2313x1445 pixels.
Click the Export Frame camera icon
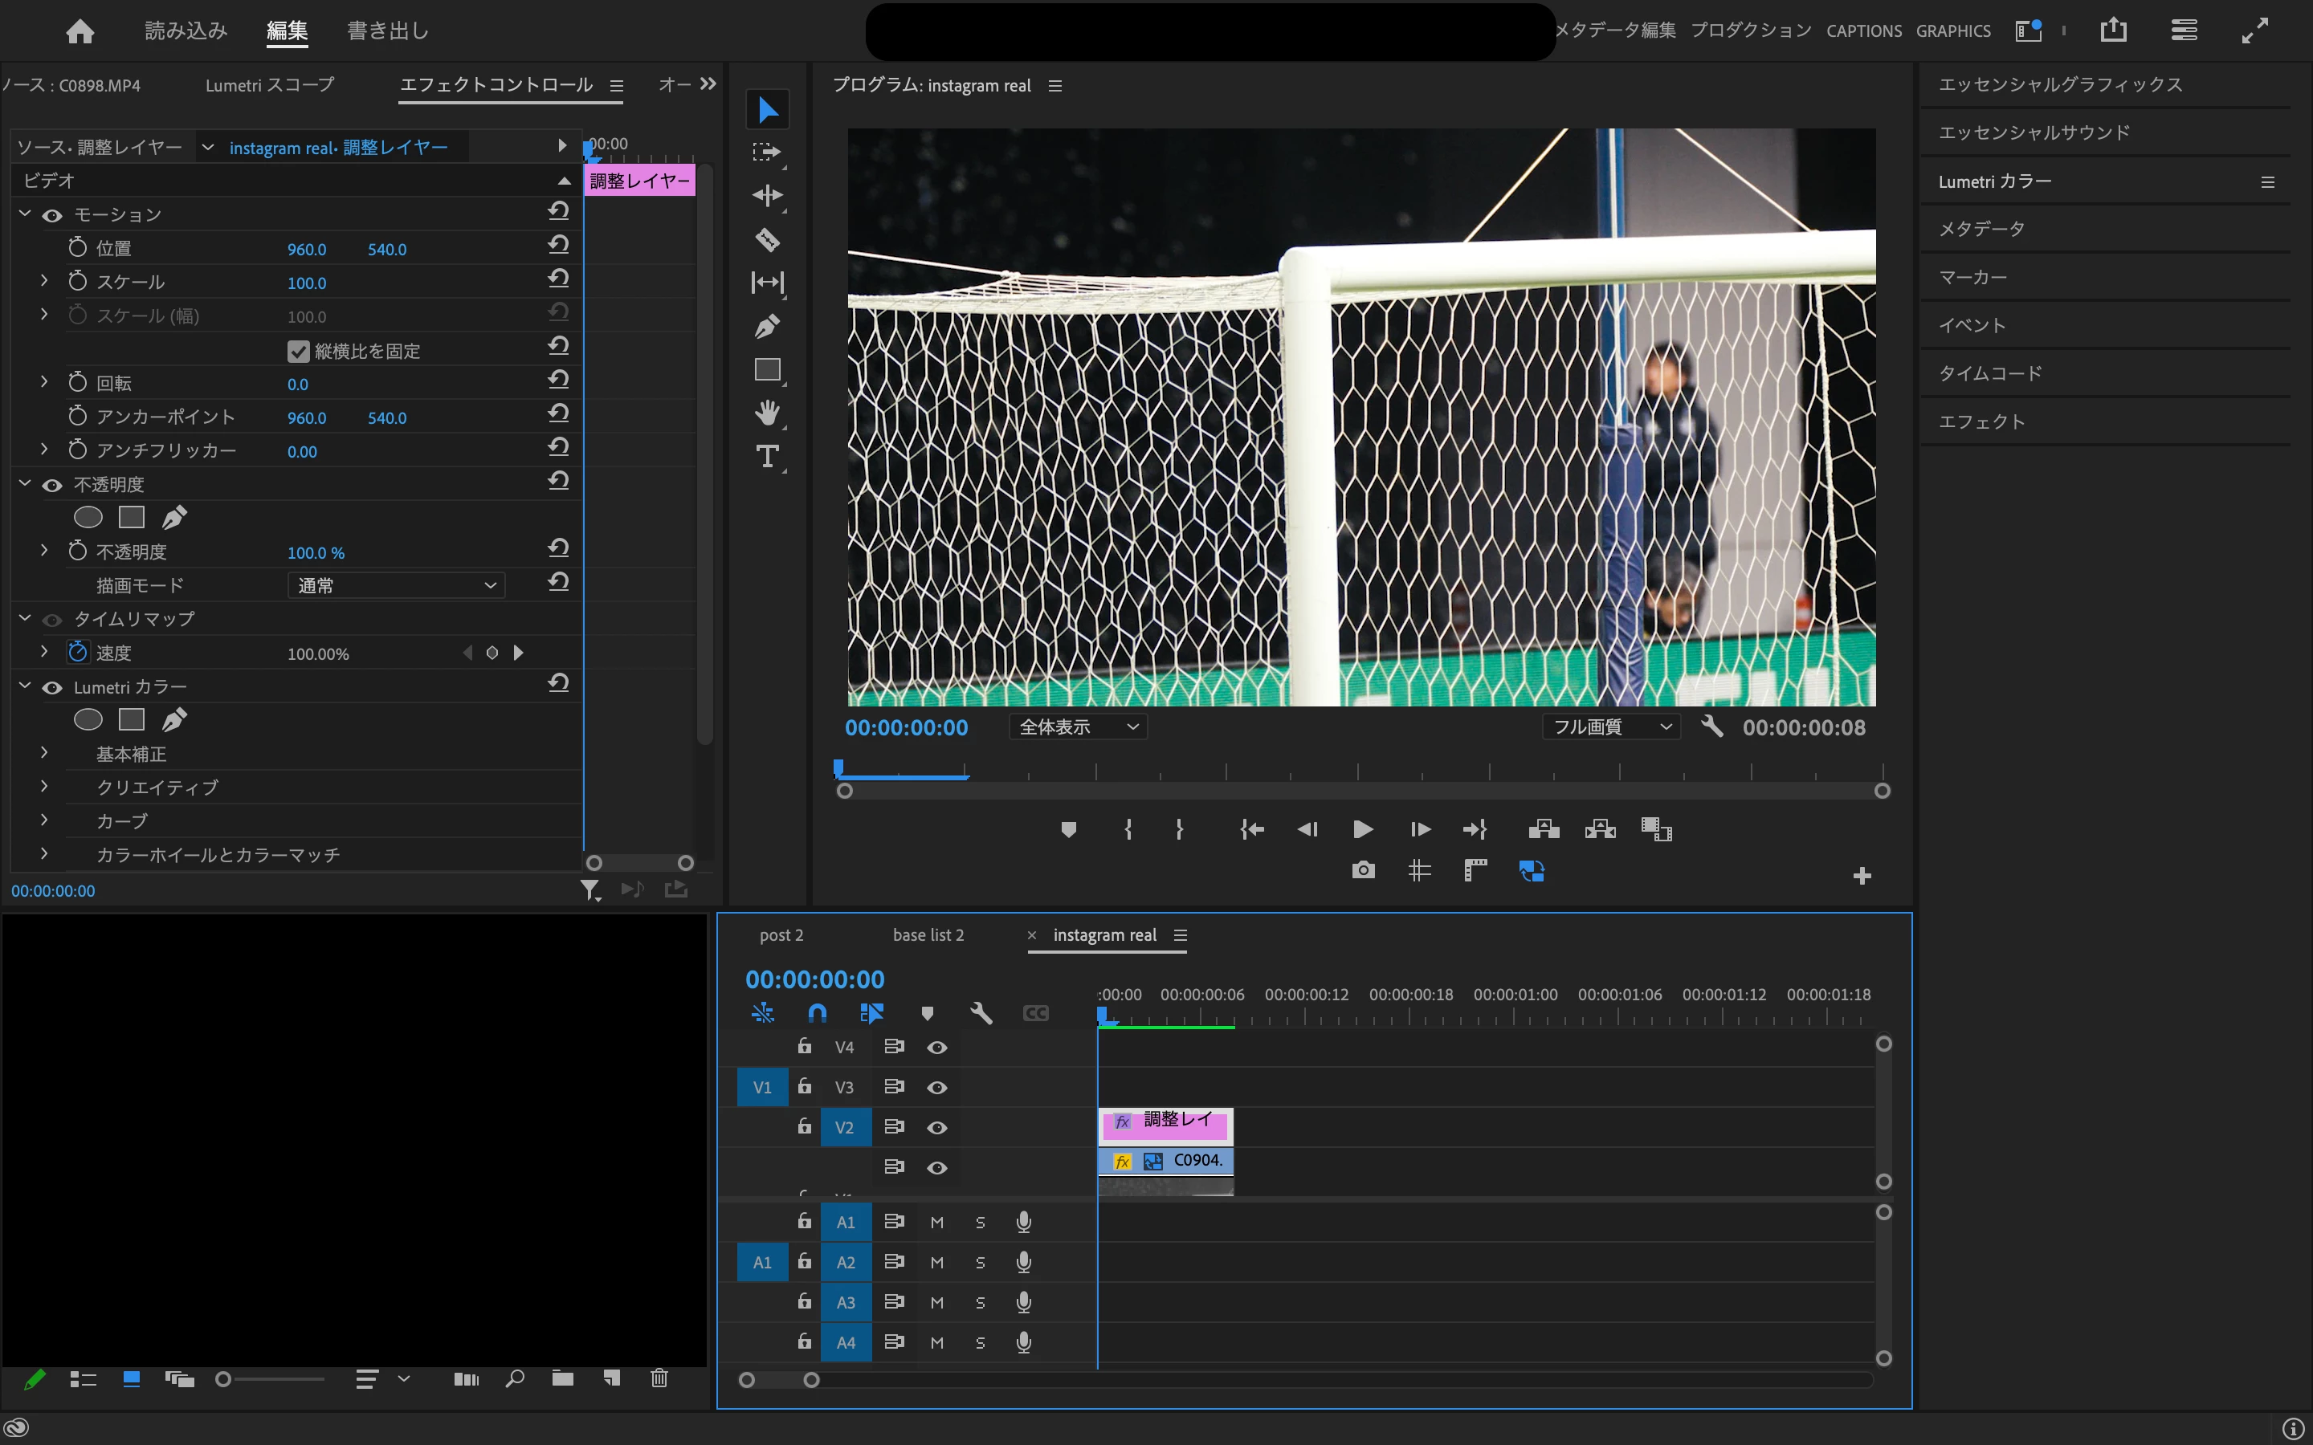coord(1363,871)
